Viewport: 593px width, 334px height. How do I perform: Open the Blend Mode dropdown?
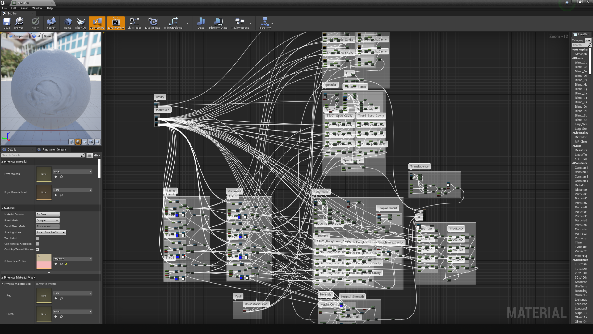pos(47,221)
